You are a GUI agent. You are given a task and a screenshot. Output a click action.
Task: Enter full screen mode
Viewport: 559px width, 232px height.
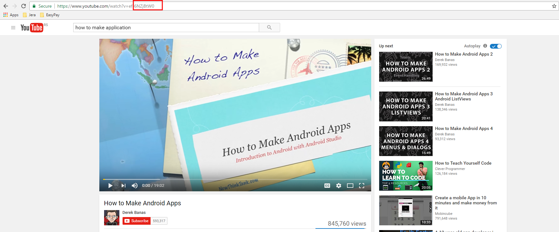tap(362, 186)
